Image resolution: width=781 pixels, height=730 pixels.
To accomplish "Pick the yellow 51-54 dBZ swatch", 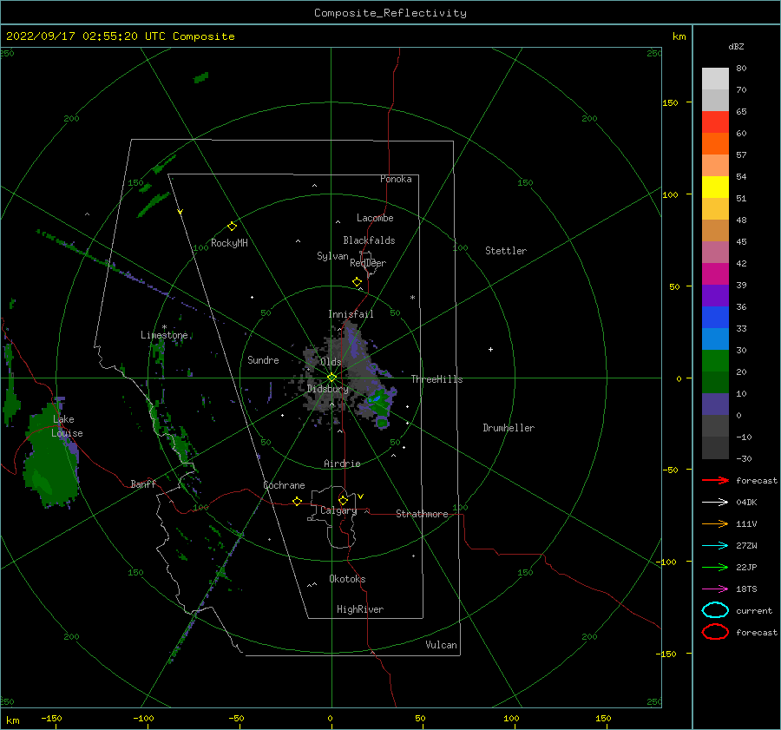I will click(715, 187).
